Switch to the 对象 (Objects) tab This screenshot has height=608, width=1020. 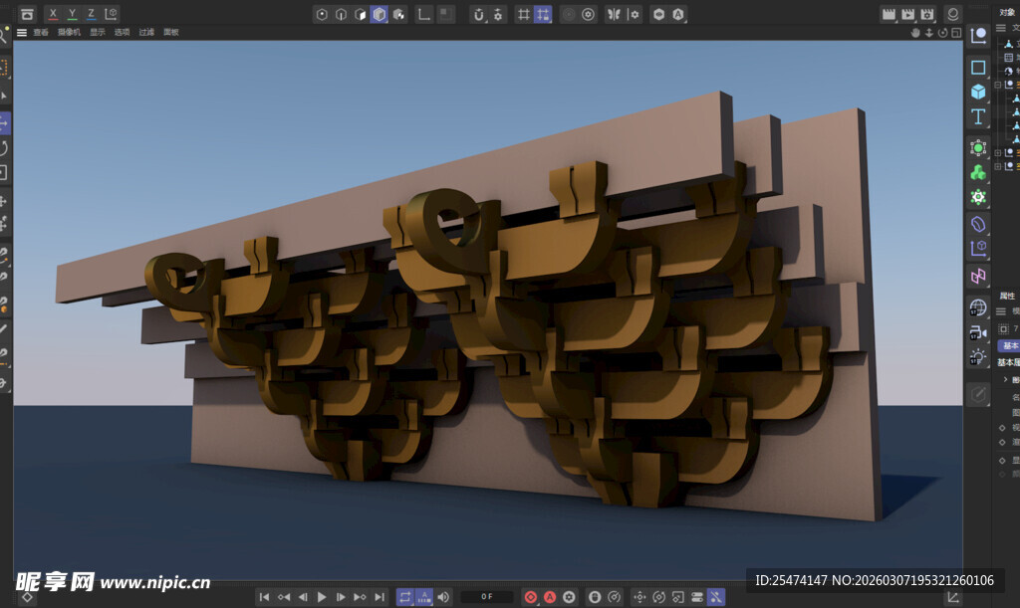(x=1007, y=13)
